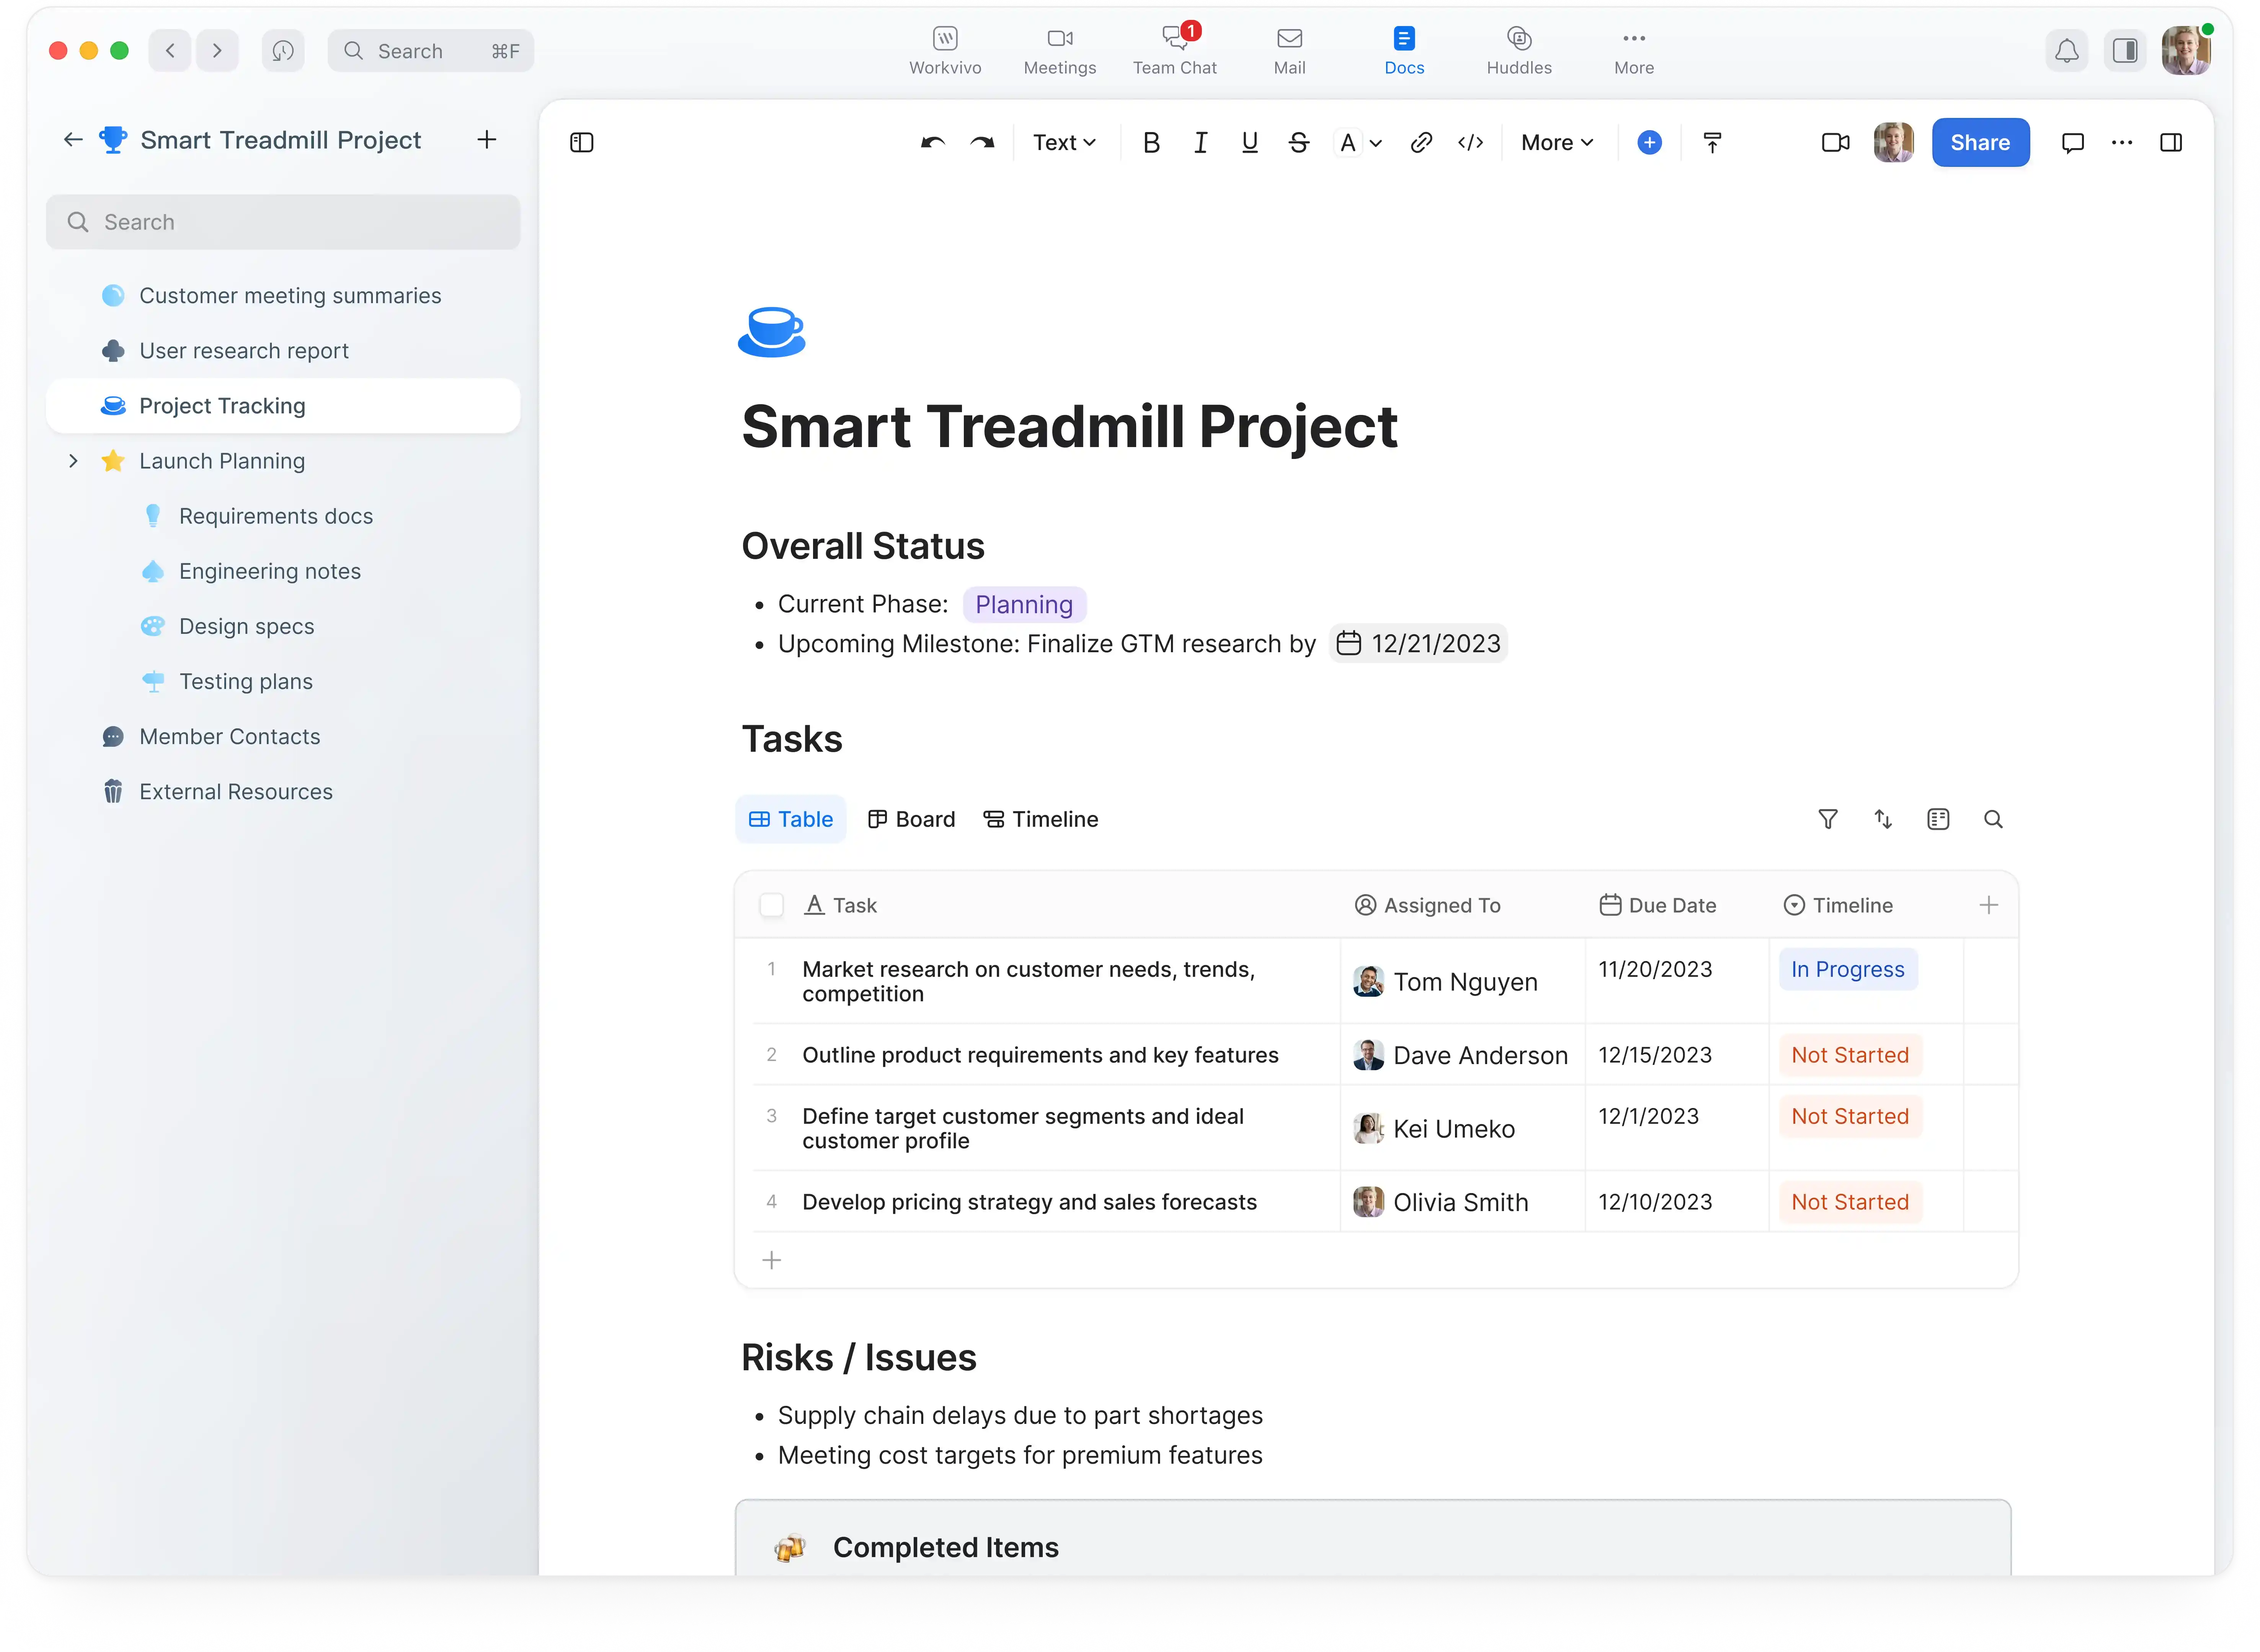Toggle the right side panel icon
Screen dimensions: 2260x1652
[2171, 142]
